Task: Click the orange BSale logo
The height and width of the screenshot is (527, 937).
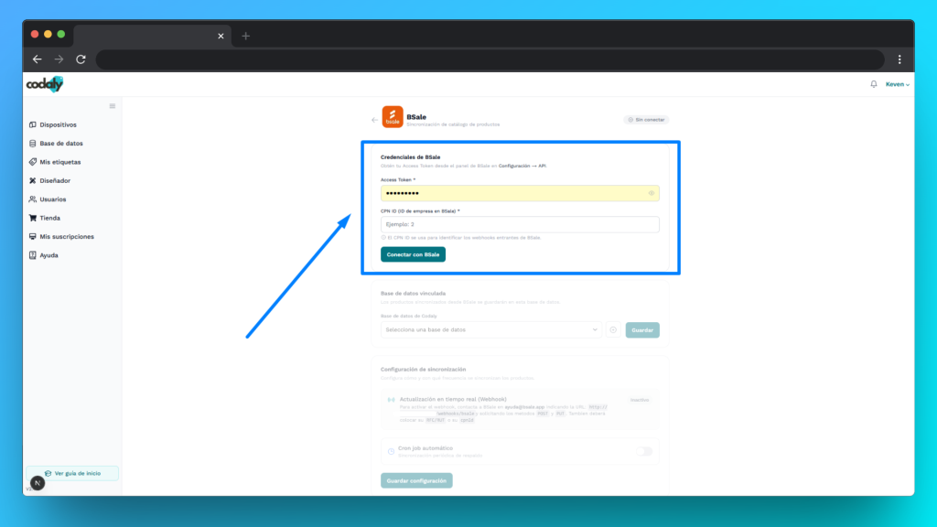Action: (x=393, y=117)
